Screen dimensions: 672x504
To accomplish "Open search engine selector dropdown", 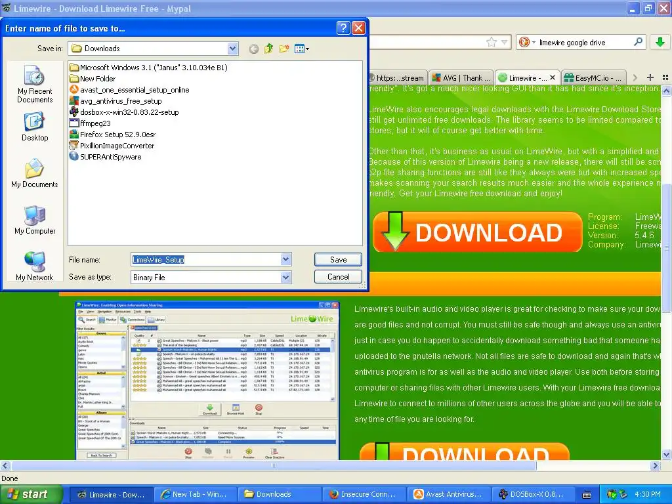I will [527, 42].
